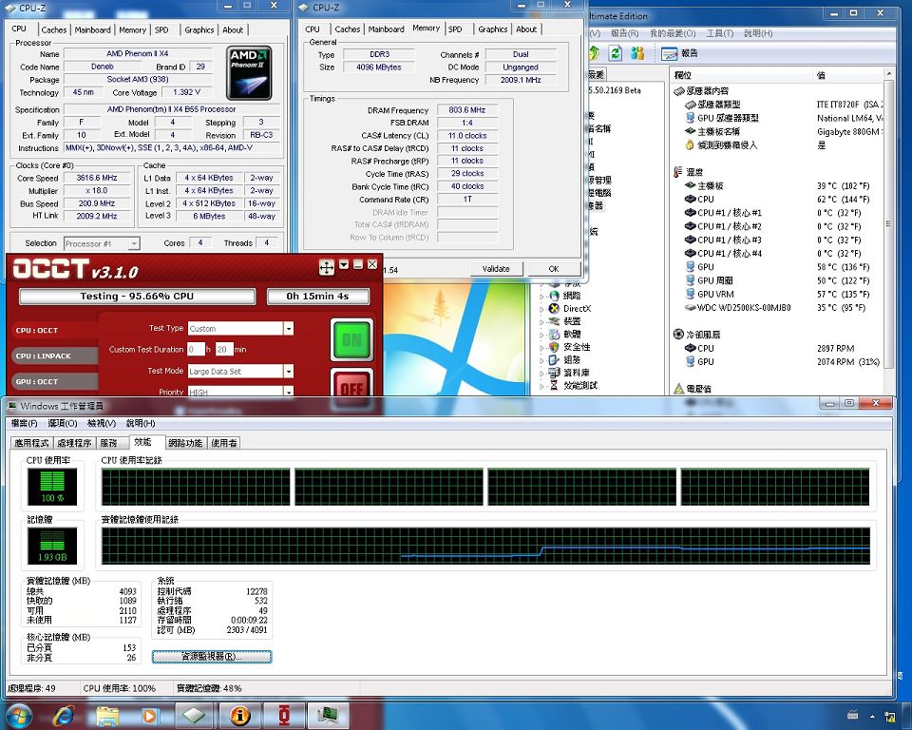
Task: Select the 資料庫 item in the EVEREST tree
Action: [576, 373]
